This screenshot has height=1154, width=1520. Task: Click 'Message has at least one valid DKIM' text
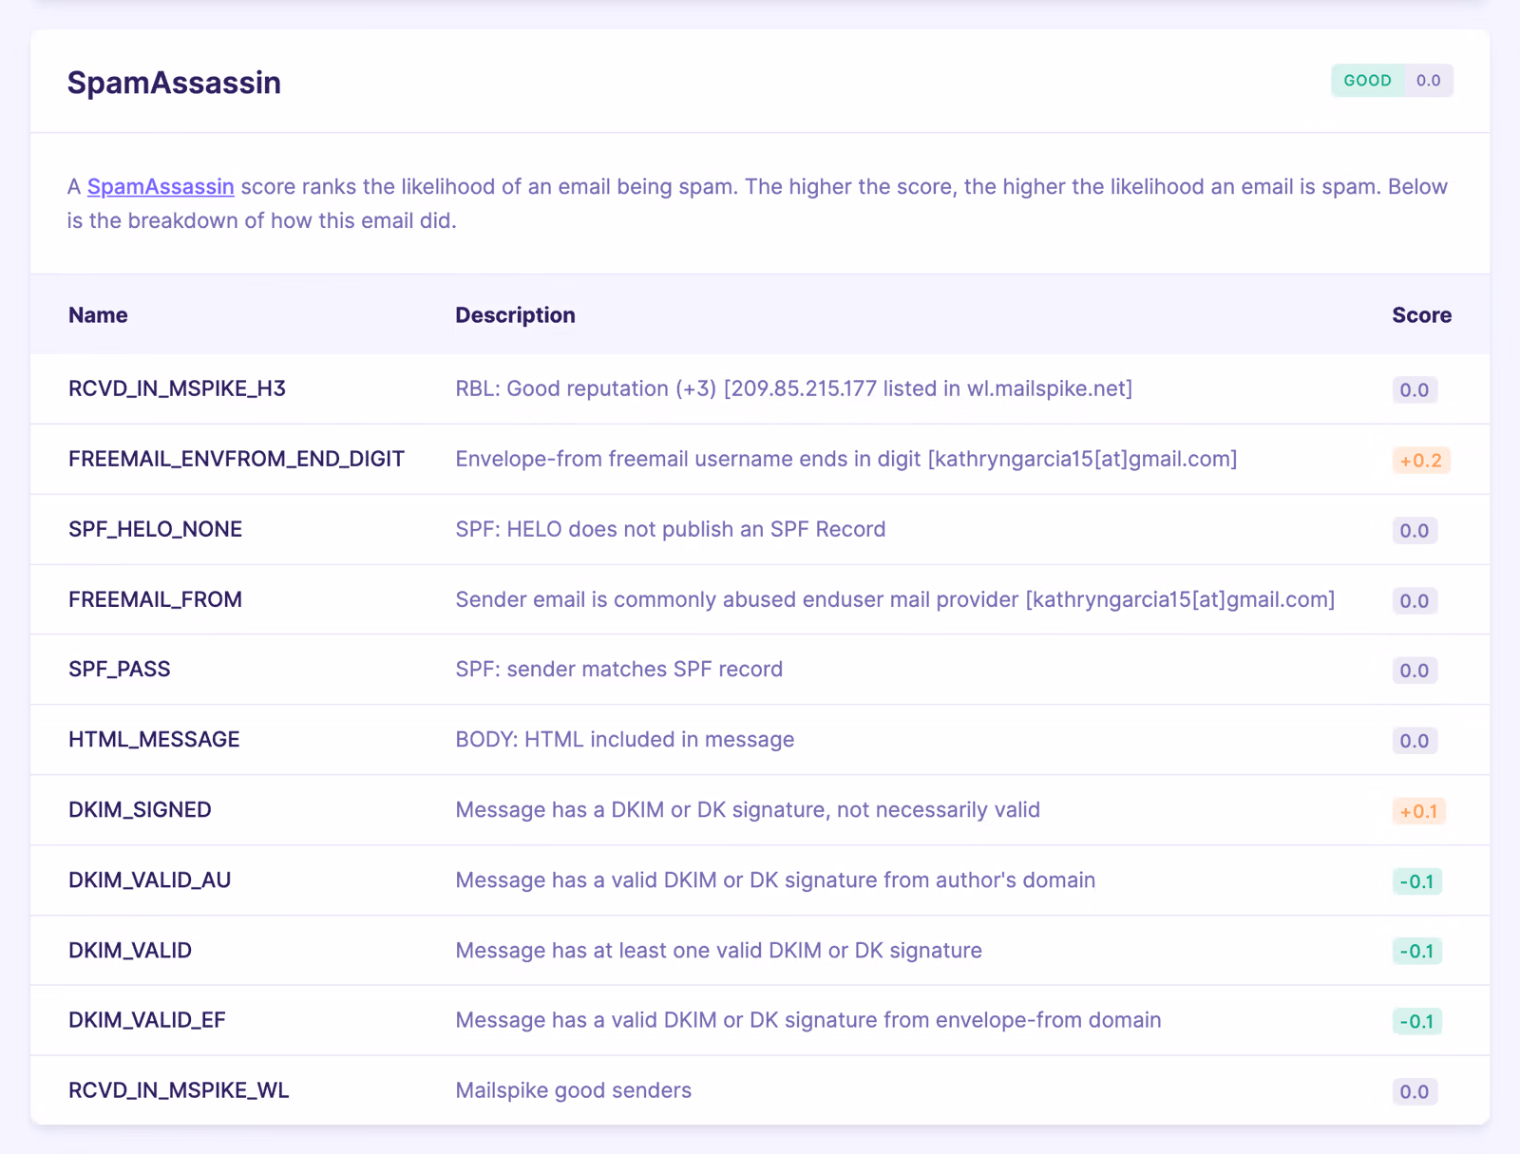(x=719, y=950)
